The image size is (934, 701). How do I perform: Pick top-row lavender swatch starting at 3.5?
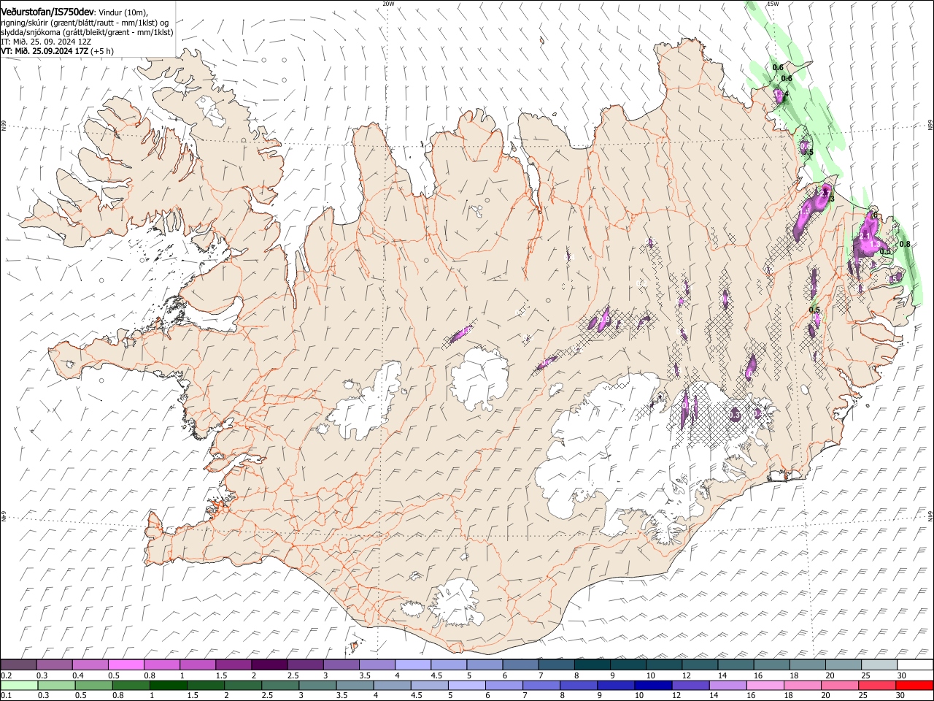coord(377,665)
